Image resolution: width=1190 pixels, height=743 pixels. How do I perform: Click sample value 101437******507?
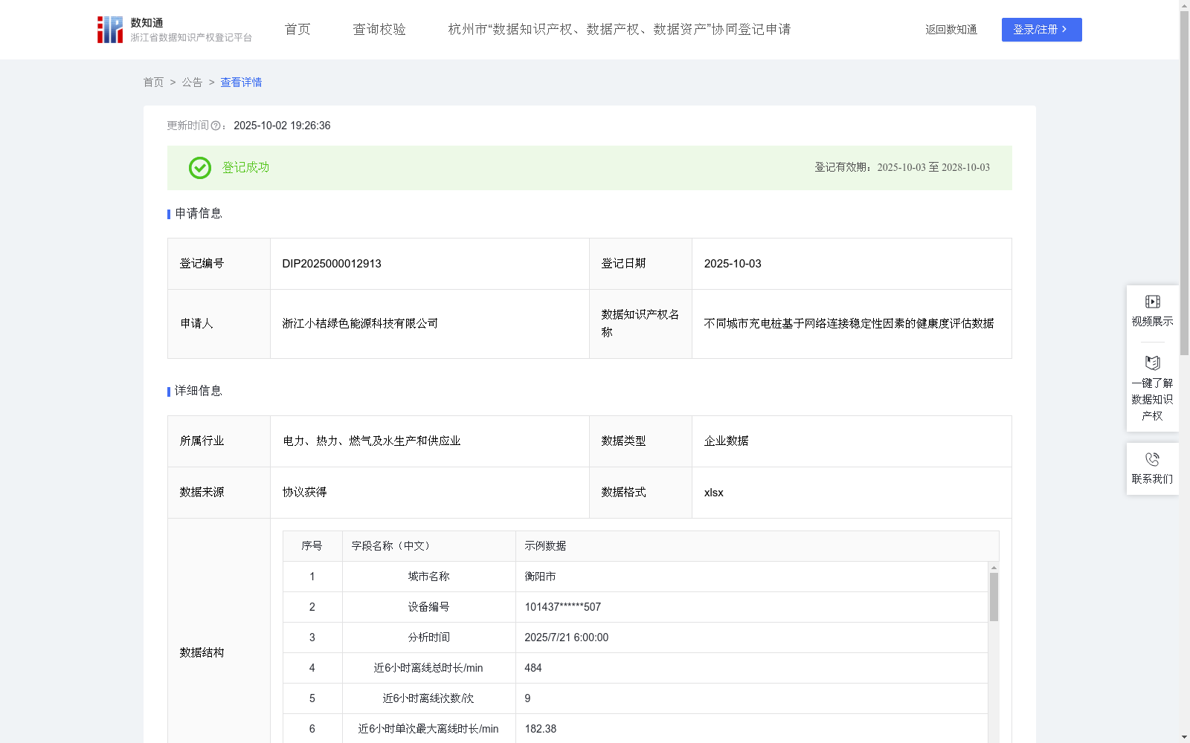[x=562, y=607]
